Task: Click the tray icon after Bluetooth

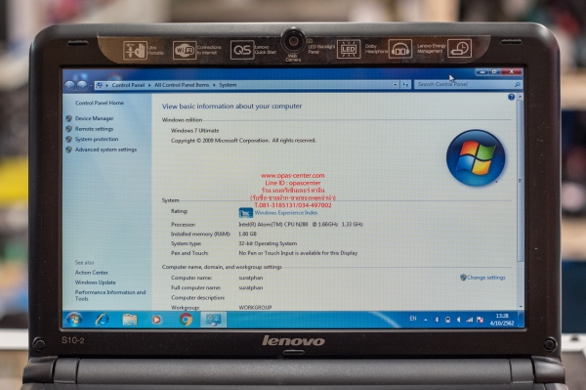Action: tap(447, 320)
